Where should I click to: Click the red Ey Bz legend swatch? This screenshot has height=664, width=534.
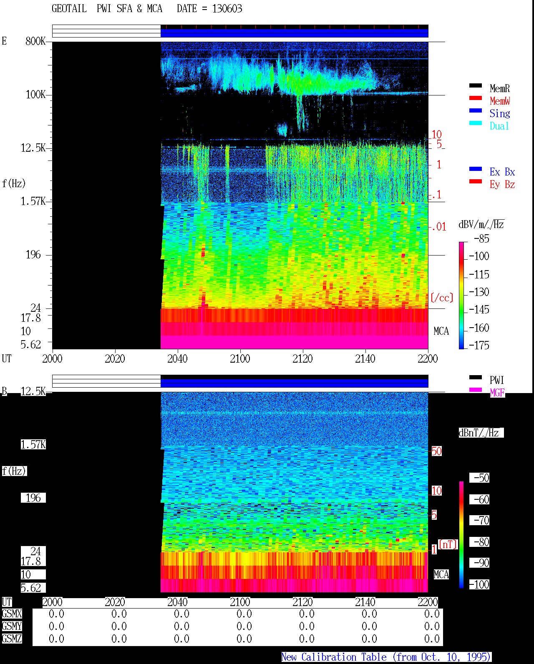[476, 182]
